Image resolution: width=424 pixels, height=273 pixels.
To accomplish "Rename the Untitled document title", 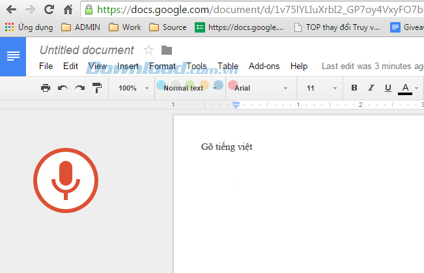I will [x=87, y=50].
